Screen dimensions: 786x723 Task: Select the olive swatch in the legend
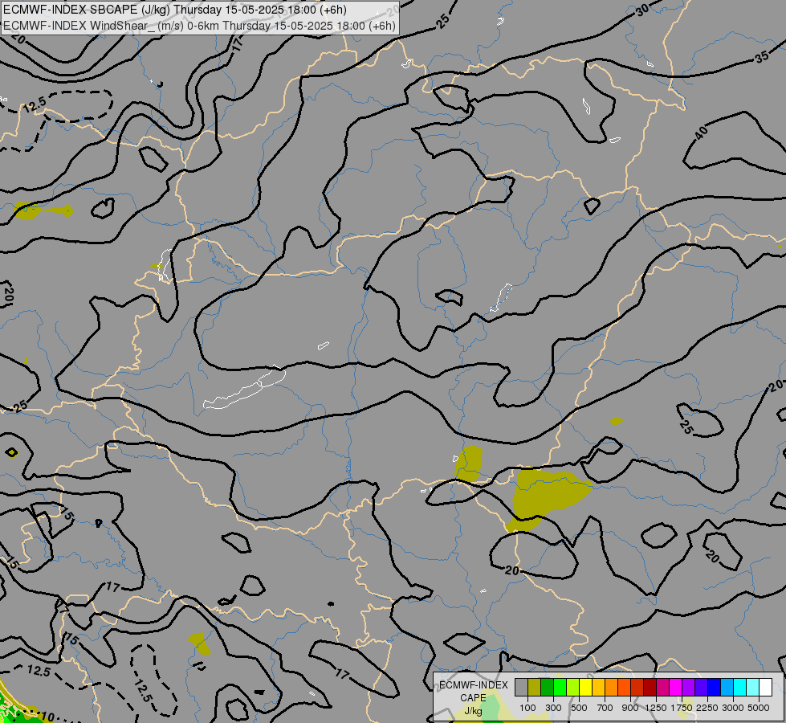coord(535,687)
